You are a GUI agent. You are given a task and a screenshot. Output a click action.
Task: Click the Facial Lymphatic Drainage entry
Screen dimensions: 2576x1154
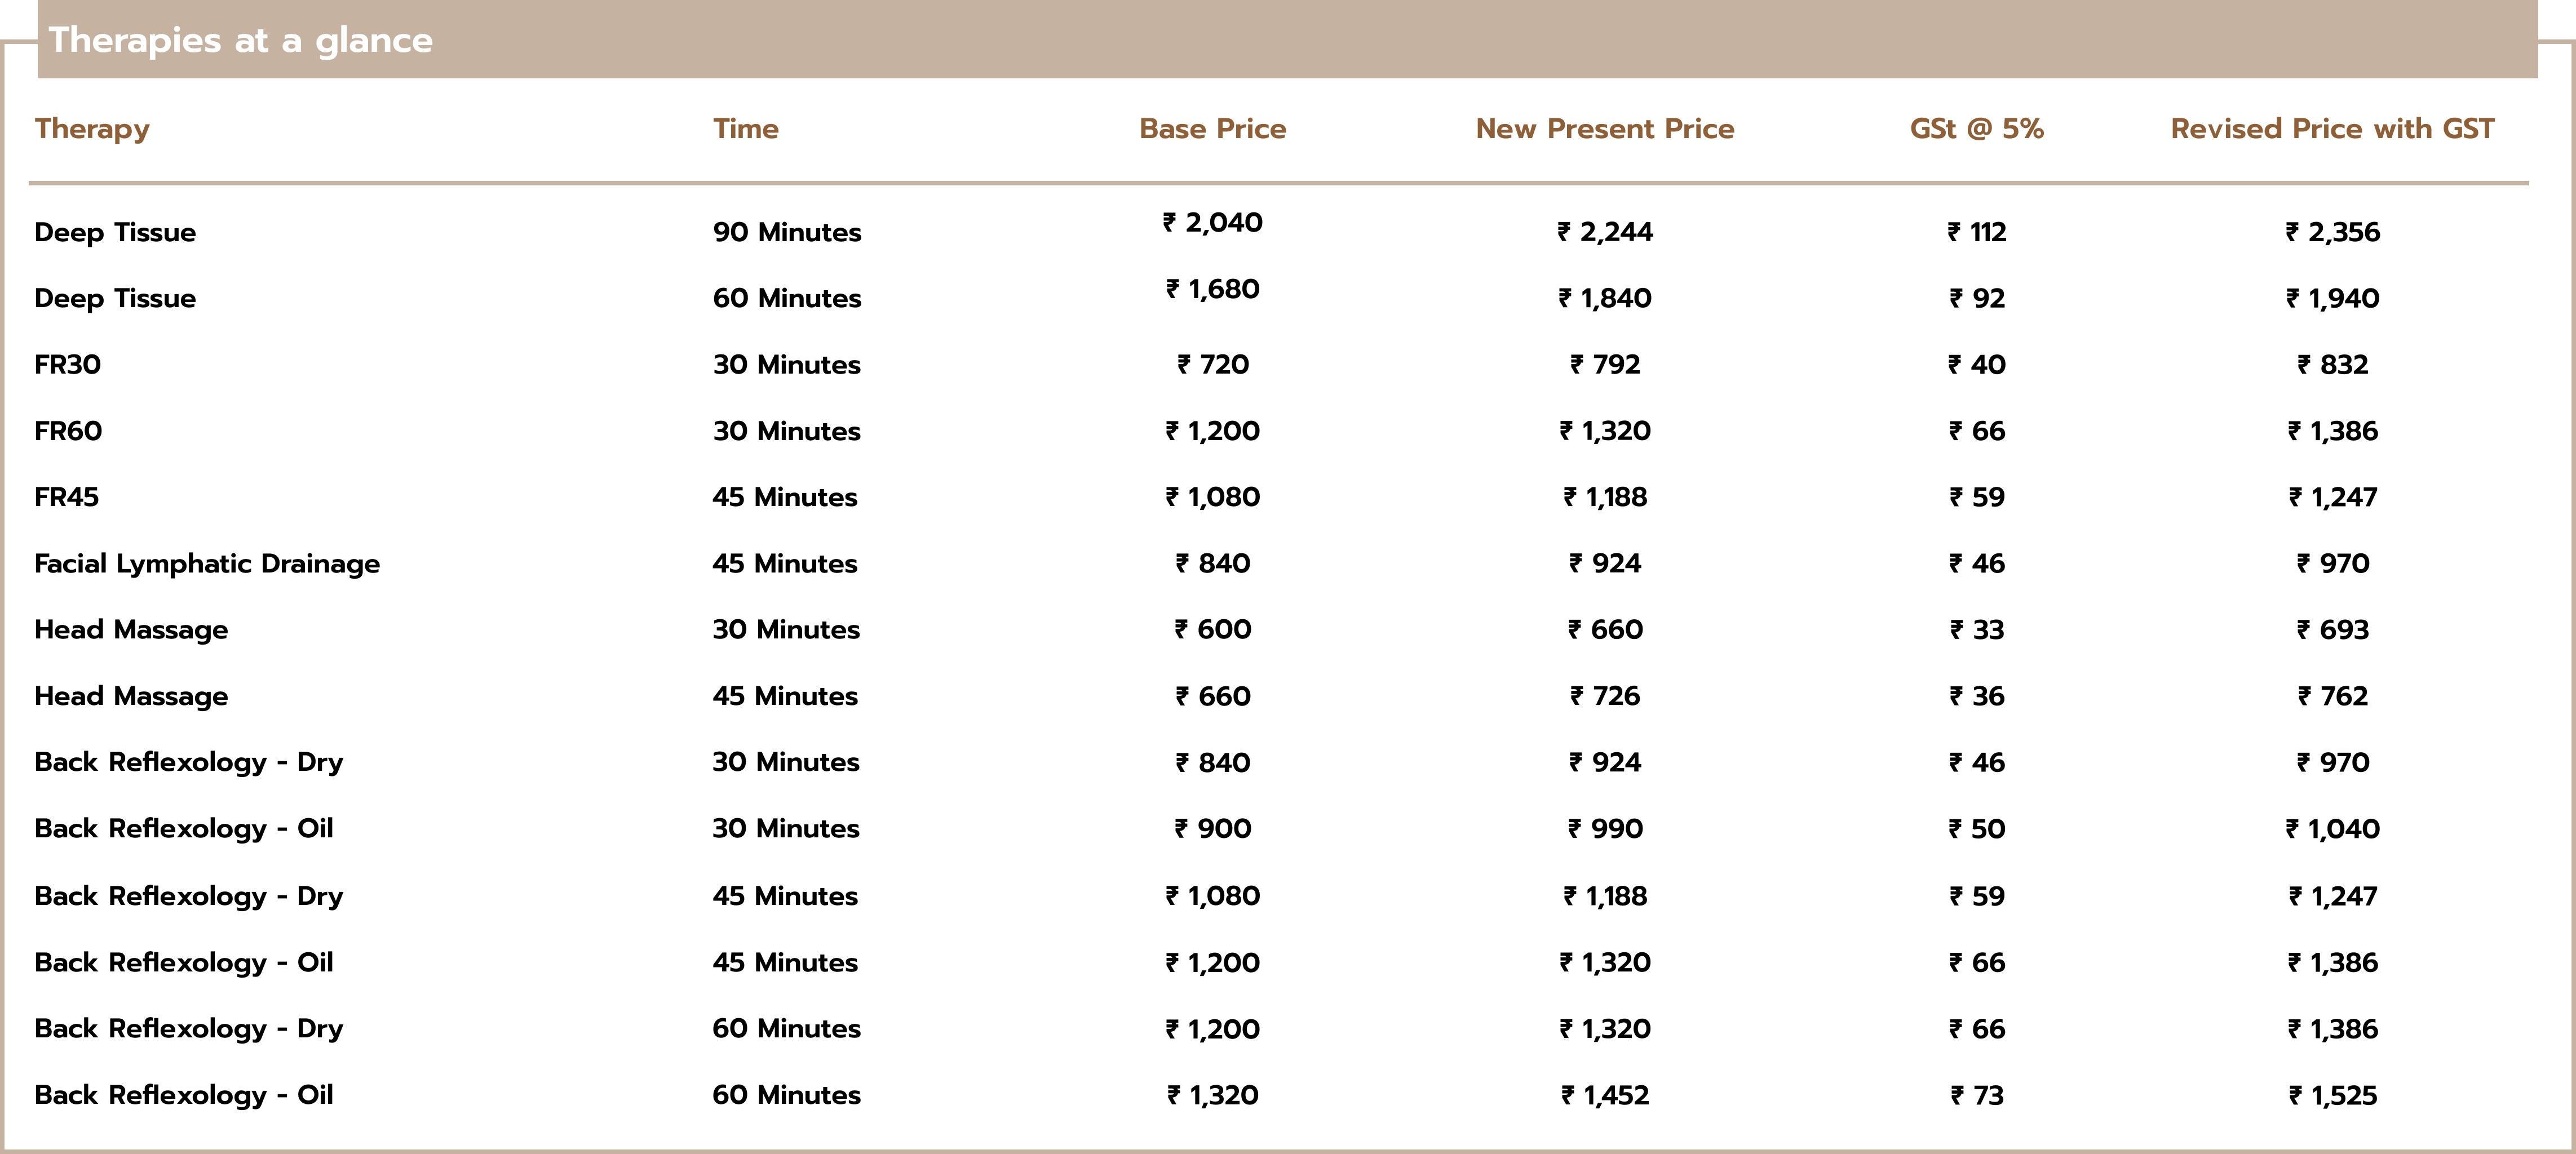(x=207, y=564)
